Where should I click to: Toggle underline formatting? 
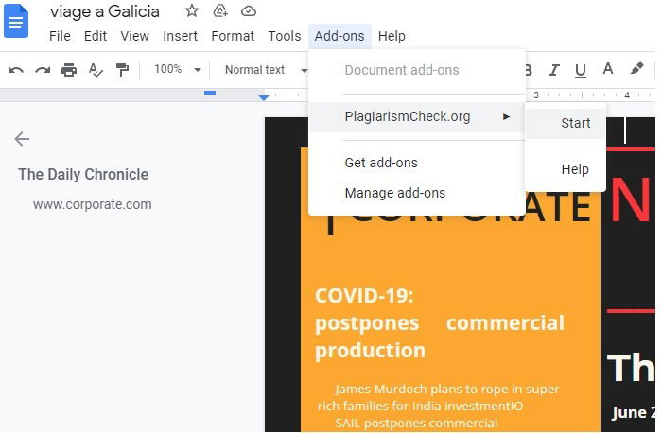coord(581,71)
